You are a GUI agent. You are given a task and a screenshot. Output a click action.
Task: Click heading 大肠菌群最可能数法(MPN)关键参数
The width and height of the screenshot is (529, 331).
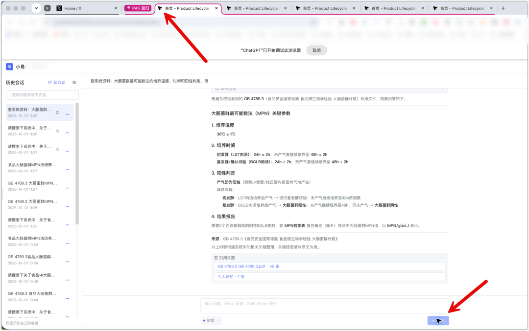[251, 113]
